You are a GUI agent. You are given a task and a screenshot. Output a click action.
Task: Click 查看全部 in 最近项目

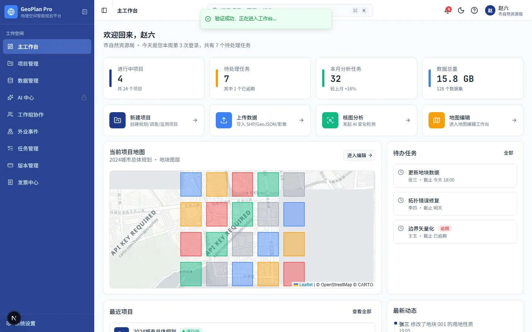point(362,312)
